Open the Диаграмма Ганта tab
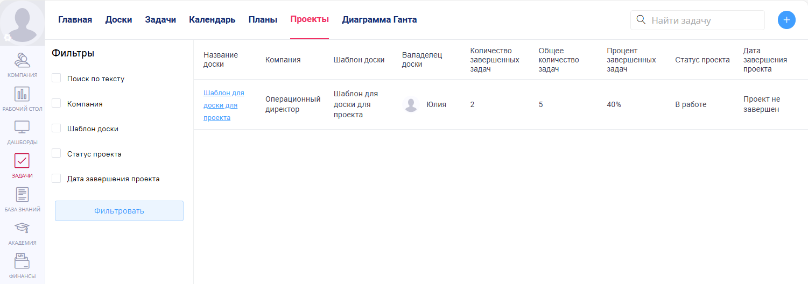 pyautogui.click(x=379, y=20)
